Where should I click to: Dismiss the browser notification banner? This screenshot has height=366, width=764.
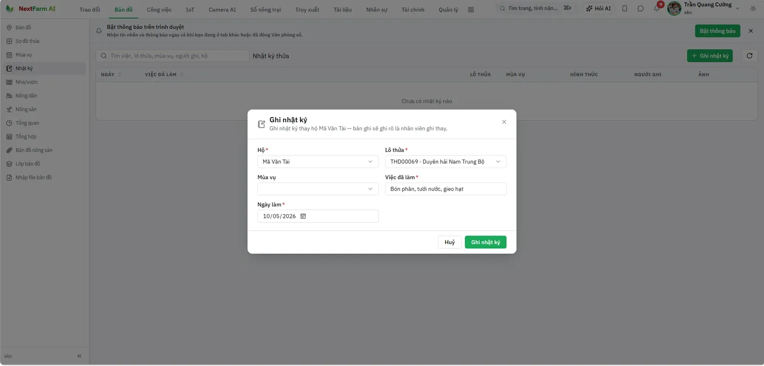[751, 31]
